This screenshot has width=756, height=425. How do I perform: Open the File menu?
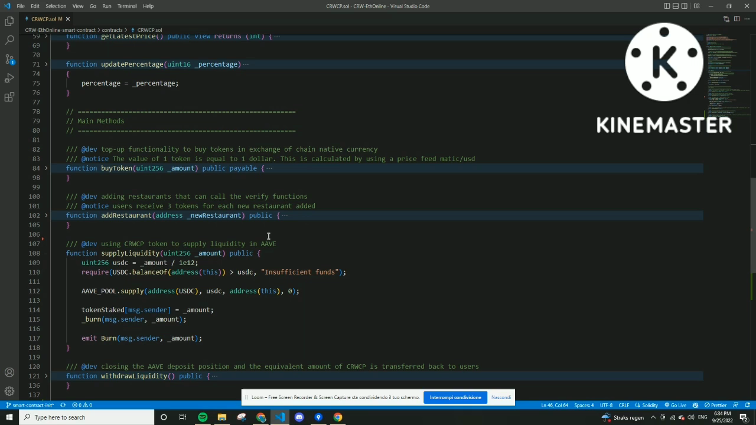pos(21,6)
